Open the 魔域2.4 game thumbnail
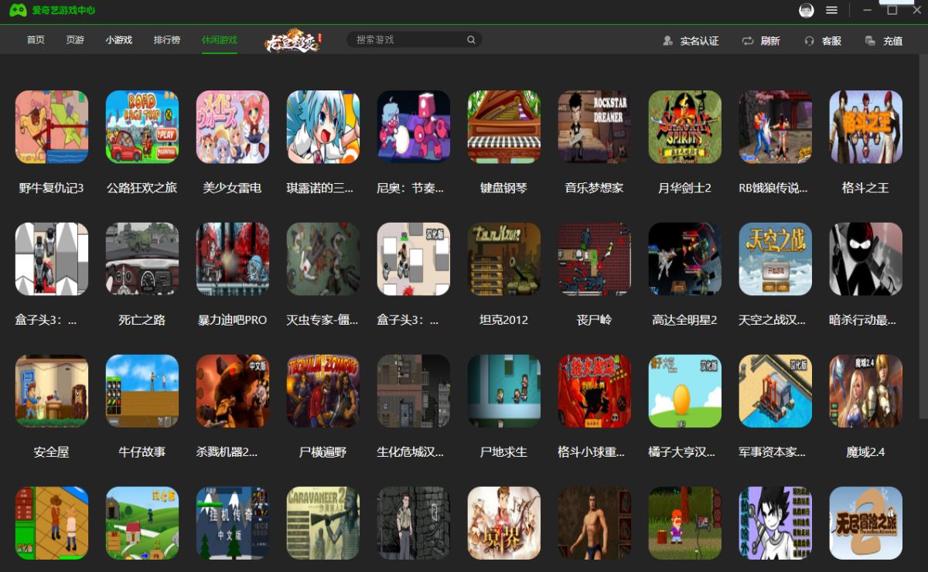 tap(865, 391)
